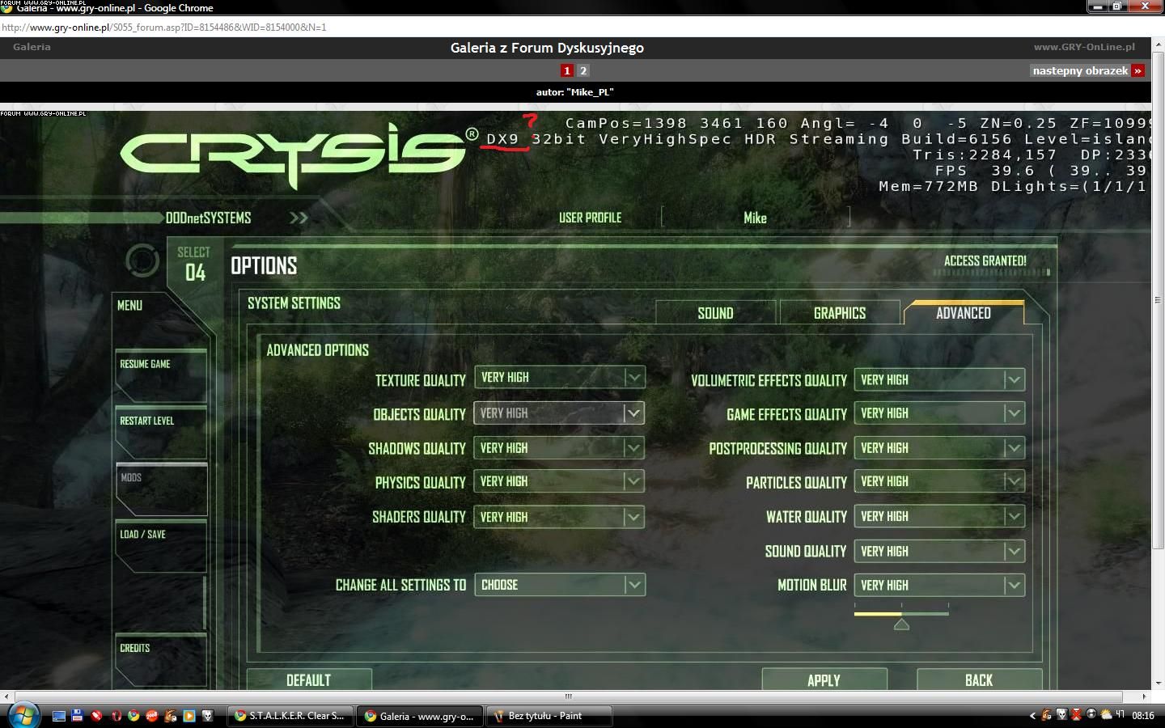This screenshot has height=728, width=1165.
Task: Click the show desktop quick launch icon
Action: click(59, 716)
